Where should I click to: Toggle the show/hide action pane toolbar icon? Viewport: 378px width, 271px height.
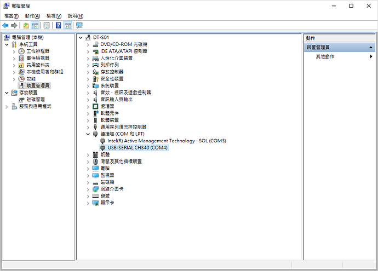pyautogui.click(x=68, y=25)
